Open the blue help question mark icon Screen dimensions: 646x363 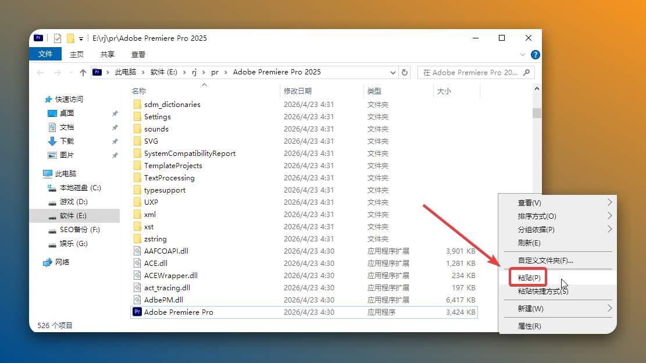pos(535,54)
